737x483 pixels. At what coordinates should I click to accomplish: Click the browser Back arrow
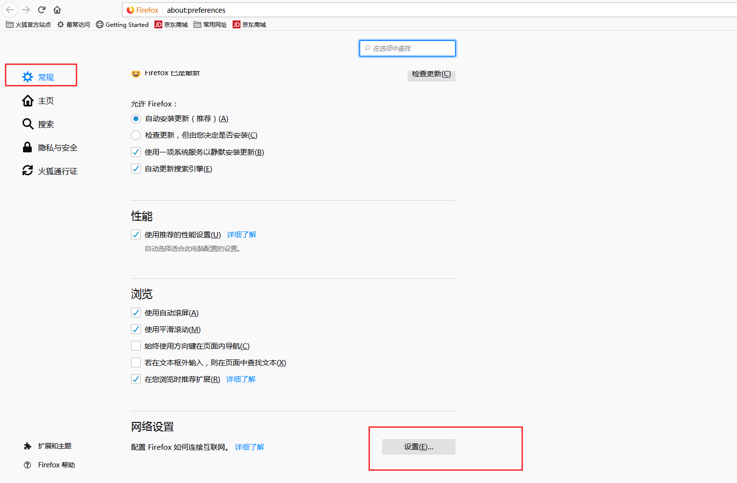(10, 10)
